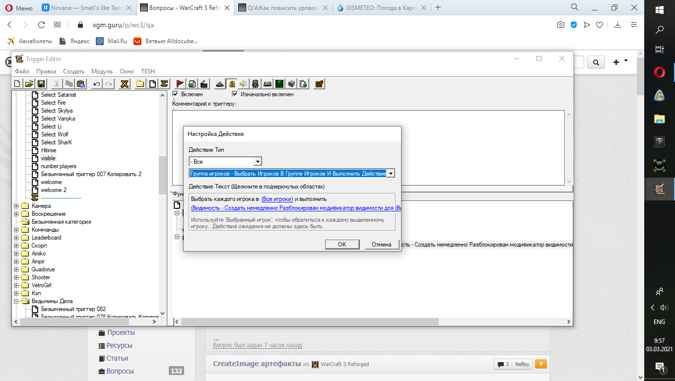This screenshot has height=381, width=675.
Task: Add page to bookmarks with heart icon
Action: [x=600, y=25]
